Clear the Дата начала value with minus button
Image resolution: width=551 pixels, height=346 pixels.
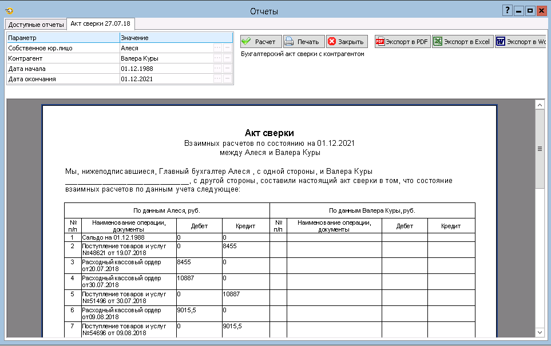pyautogui.click(x=227, y=69)
